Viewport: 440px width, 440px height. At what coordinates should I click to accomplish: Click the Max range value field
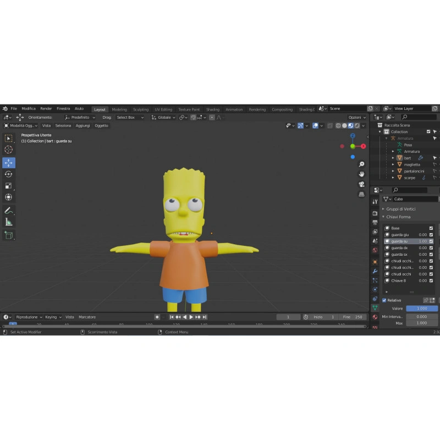[422, 323]
